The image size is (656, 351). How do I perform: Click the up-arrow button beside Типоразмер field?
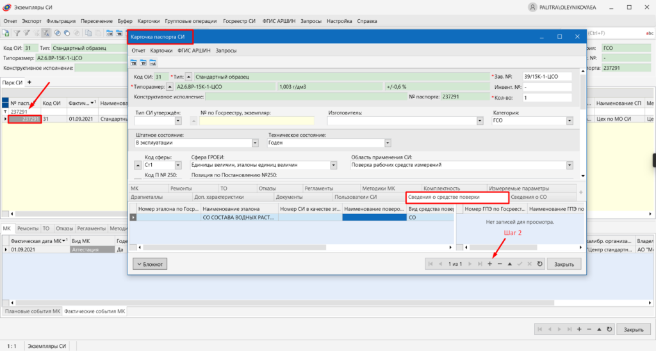[x=169, y=87]
